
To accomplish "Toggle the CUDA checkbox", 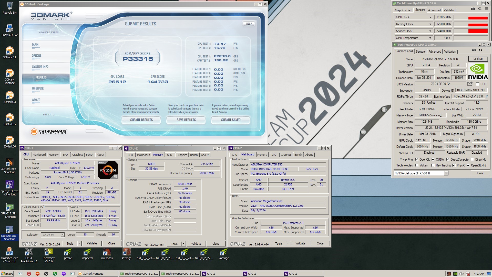I will [x=433, y=159].
